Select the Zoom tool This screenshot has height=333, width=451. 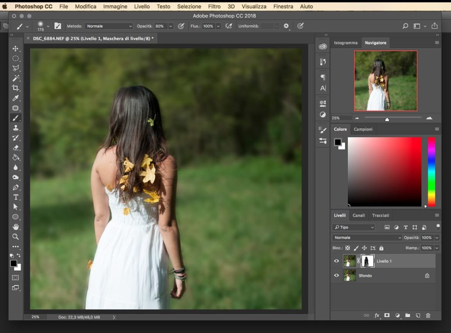(15, 237)
